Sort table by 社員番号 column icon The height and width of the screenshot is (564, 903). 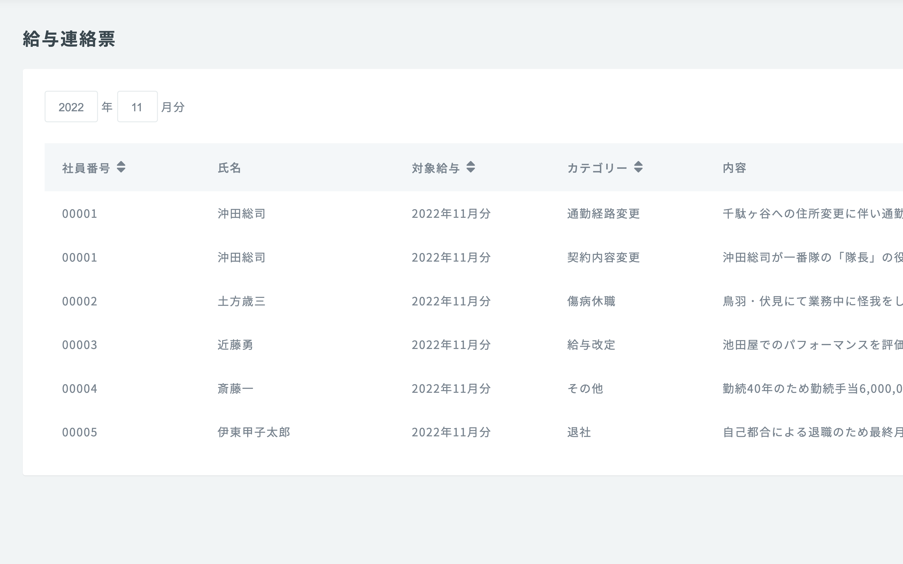[x=121, y=167]
